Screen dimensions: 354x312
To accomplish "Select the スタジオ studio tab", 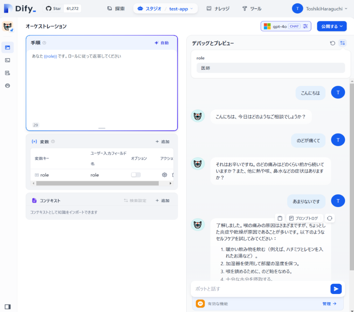I will [149, 9].
